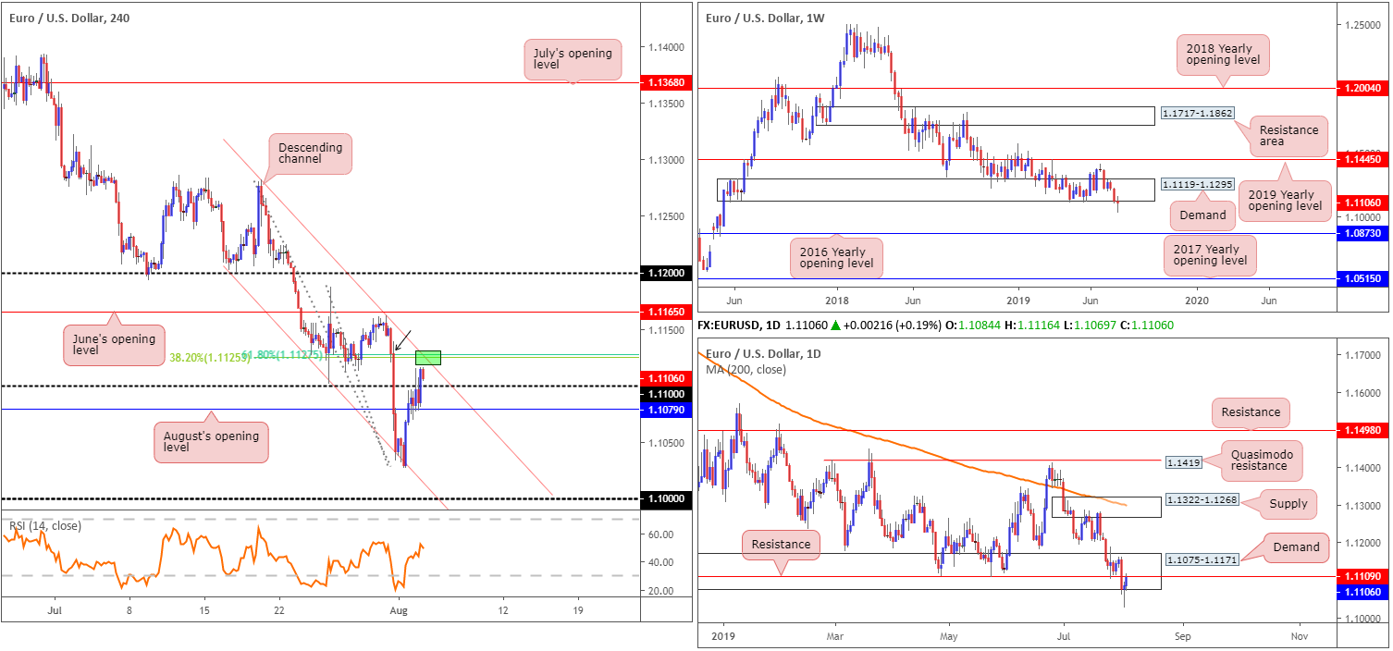Select the '2017 Yearly opening level' callout
The image size is (1393, 651).
(1210, 253)
